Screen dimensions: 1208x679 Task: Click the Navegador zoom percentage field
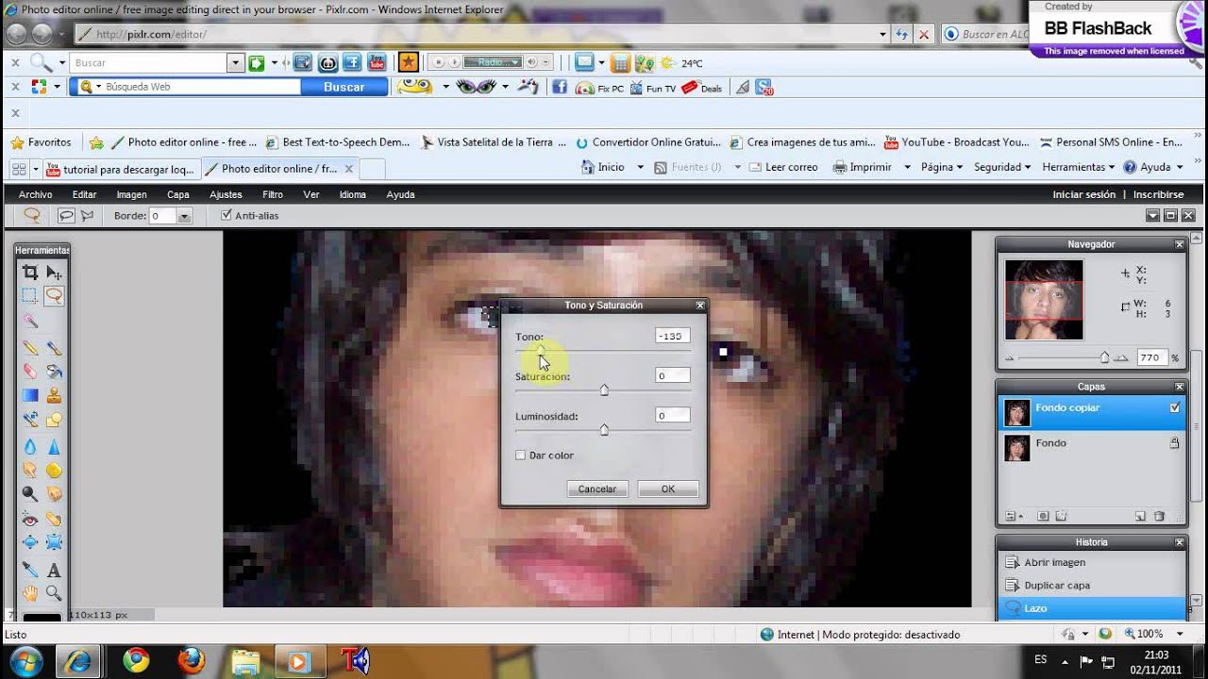(x=1151, y=358)
